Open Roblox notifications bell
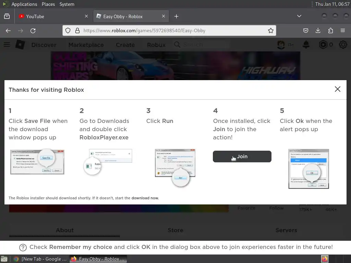Screen dimensions: 351x263 click(306, 45)
